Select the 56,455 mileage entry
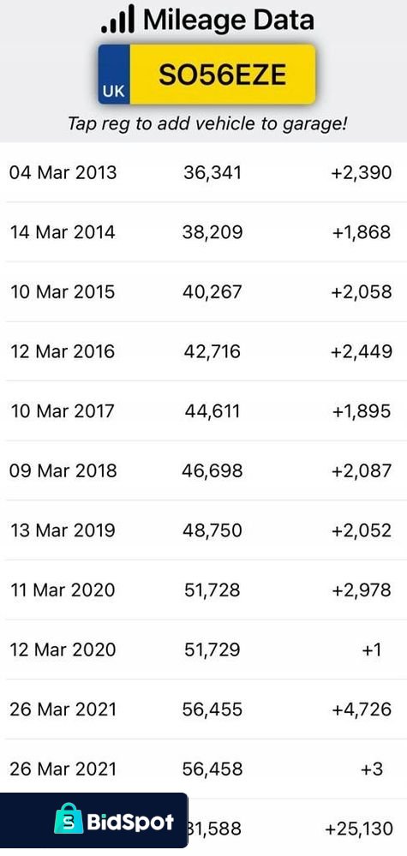This screenshot has height=856, width=407. [x=212, y=709]
